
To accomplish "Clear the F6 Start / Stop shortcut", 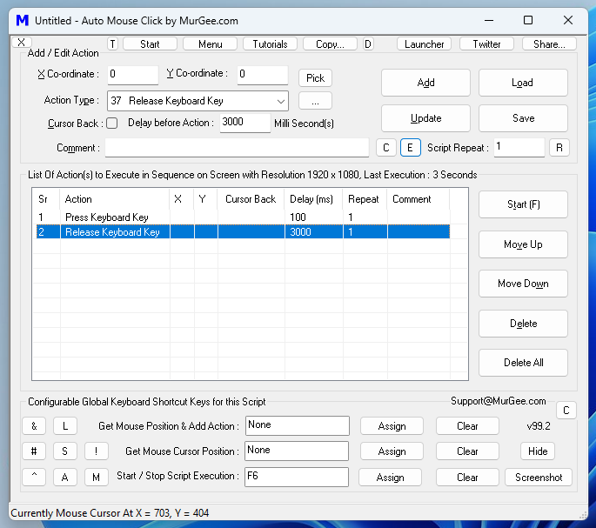I will [467, 477].
